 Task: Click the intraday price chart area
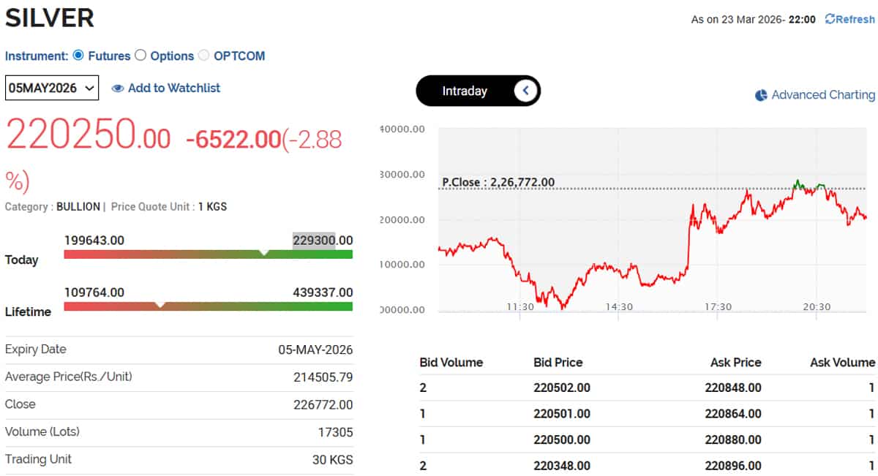click(x=652, y=219)
